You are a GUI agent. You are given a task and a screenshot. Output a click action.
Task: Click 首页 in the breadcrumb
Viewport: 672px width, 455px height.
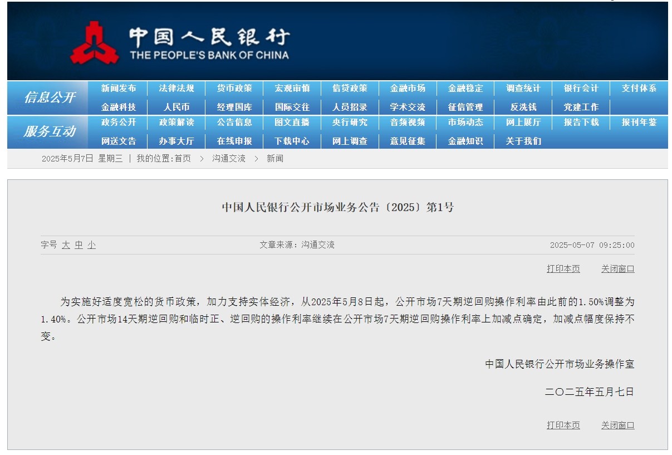coord(183,159)
